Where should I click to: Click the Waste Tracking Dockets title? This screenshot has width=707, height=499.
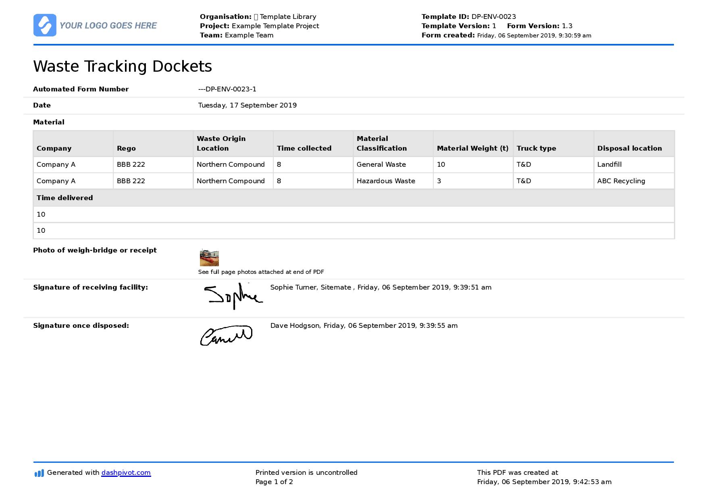pyautogui.click(x=123, y=66)
